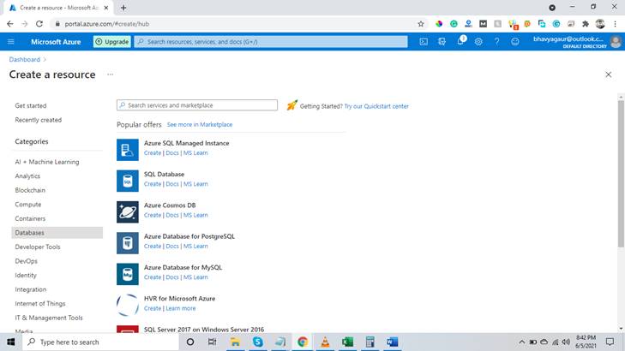Open Word from the taskbar
Image resolution: width=625 pixels, height=351 pixels.
tap(392, 342)
